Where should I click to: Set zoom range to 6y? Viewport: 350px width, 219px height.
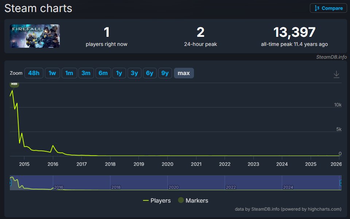coord(149,73)
